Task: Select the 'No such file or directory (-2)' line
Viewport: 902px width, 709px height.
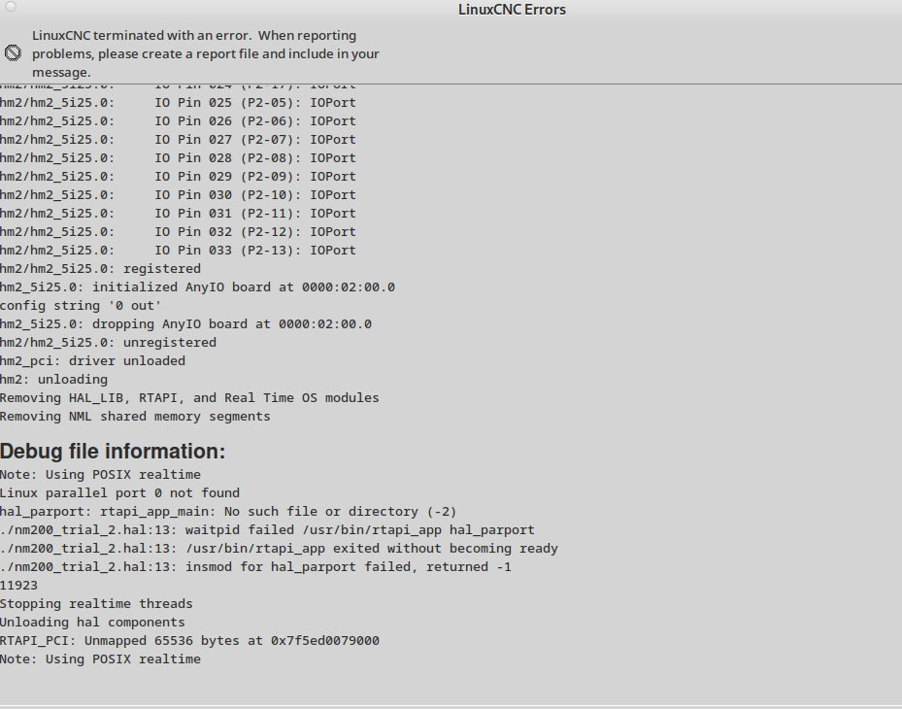Action: pyautogui.click(x=228, y=512)
